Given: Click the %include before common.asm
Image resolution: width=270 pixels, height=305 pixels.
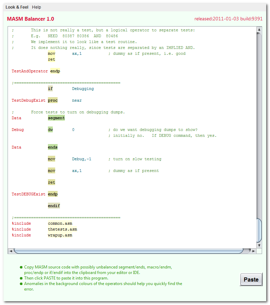Looking at the screenshot, I should pos(21,224).
